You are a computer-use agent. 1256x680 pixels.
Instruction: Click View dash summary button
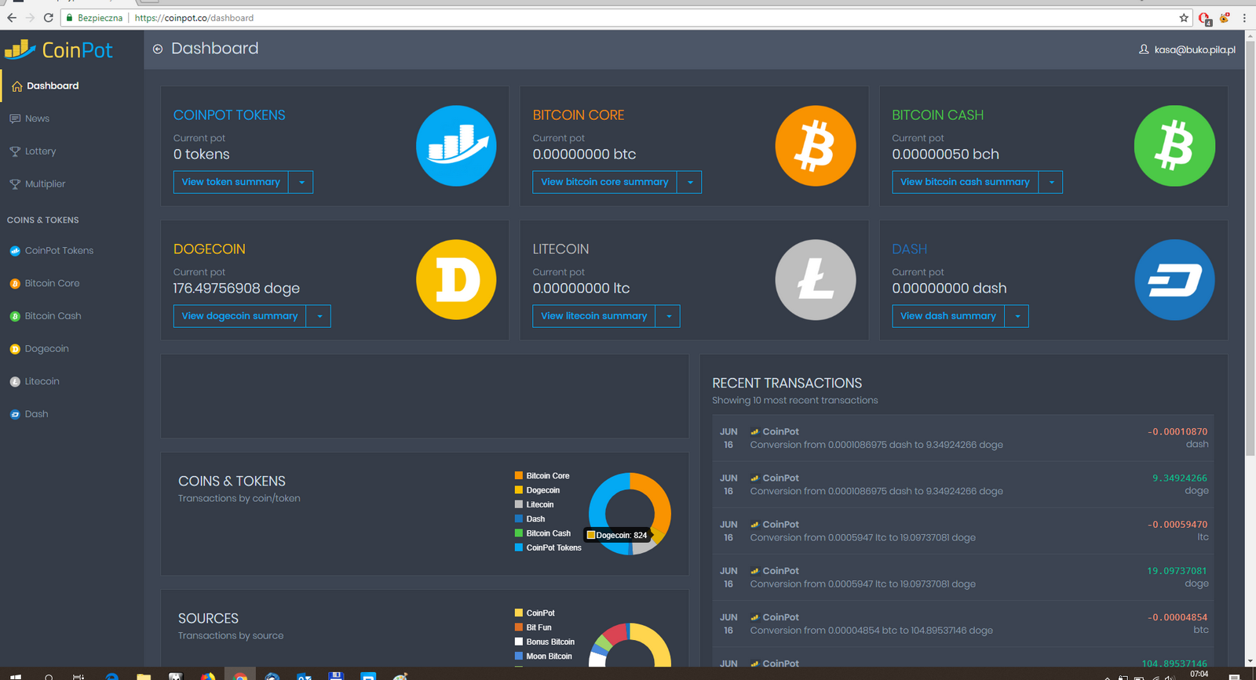(x=948, y=316)
